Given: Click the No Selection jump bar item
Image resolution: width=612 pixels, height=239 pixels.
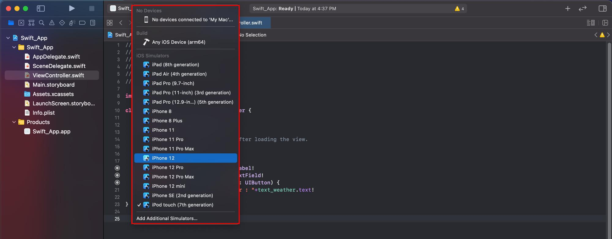Looking at the screenshot, I should (253, 35).
